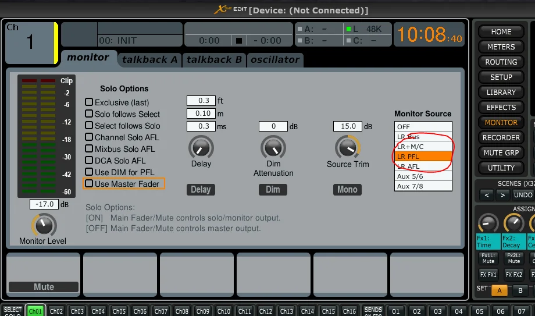
Task: Open the talkback A tab
Action: (x=150, y=60)
